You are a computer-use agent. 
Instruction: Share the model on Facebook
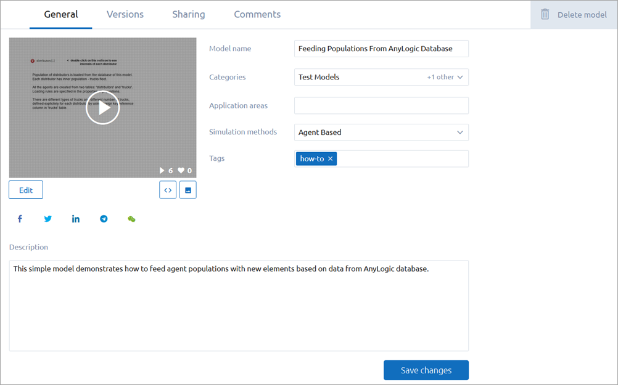(19, 219)
